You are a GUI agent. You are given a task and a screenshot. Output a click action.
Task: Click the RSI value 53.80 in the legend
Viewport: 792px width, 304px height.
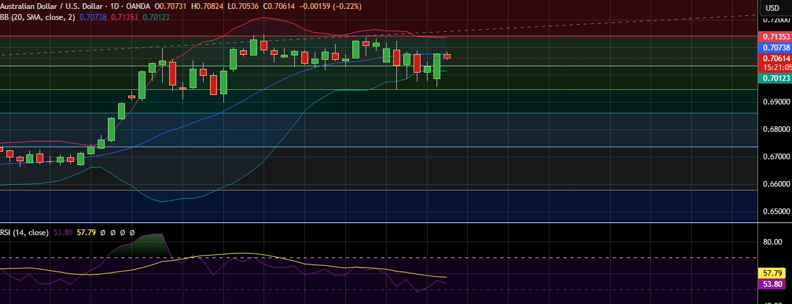point(62,233)
